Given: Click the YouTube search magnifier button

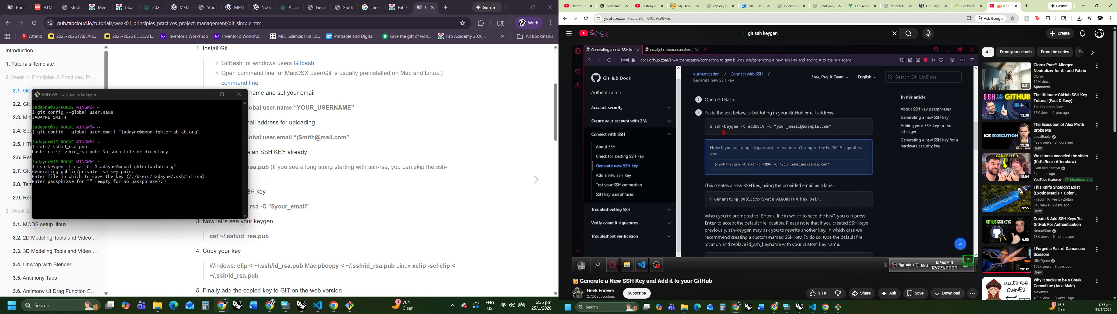Looking at the screenshot, I should [908, 33].
